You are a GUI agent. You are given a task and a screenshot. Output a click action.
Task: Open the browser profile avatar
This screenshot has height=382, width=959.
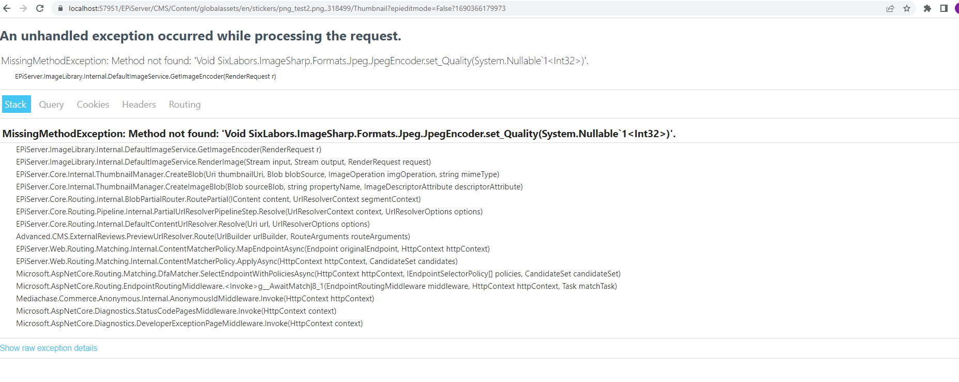pos(956,8)
